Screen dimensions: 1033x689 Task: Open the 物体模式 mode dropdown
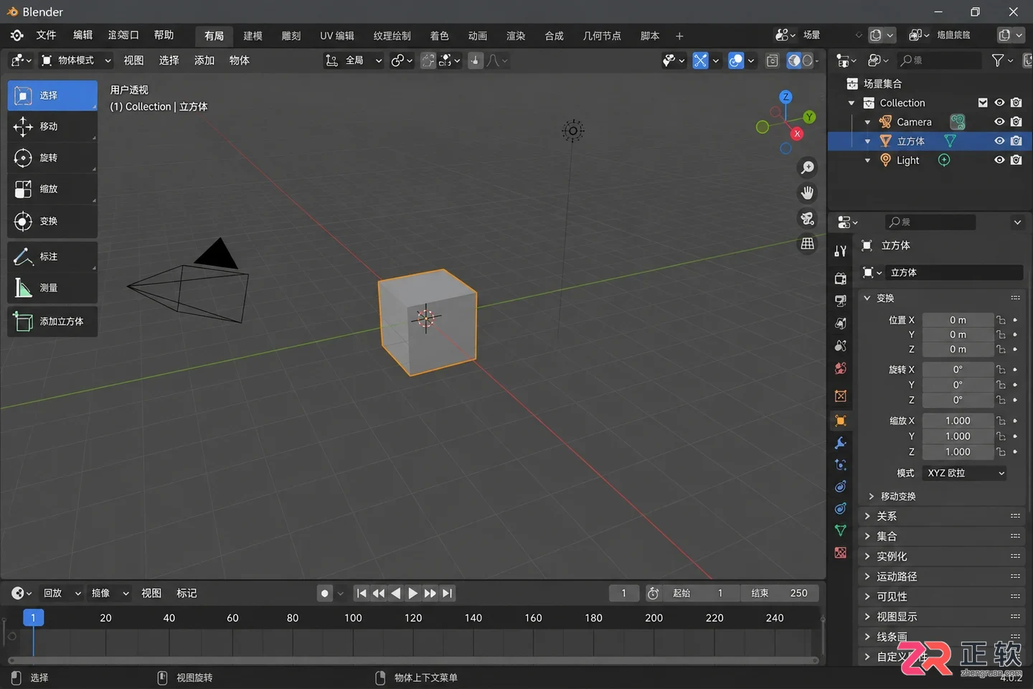(x=76, y=61)
